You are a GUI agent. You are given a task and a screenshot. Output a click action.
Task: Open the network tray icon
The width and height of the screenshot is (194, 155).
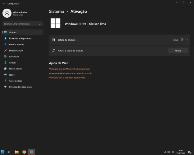click(165, 152)
